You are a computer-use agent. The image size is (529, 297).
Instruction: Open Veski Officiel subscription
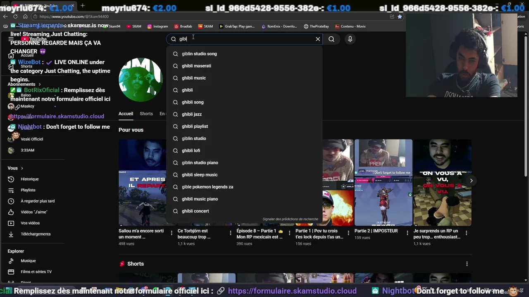[x=31, y=139]
